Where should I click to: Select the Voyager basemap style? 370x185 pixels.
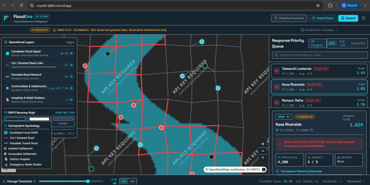(x=63, y=121)
